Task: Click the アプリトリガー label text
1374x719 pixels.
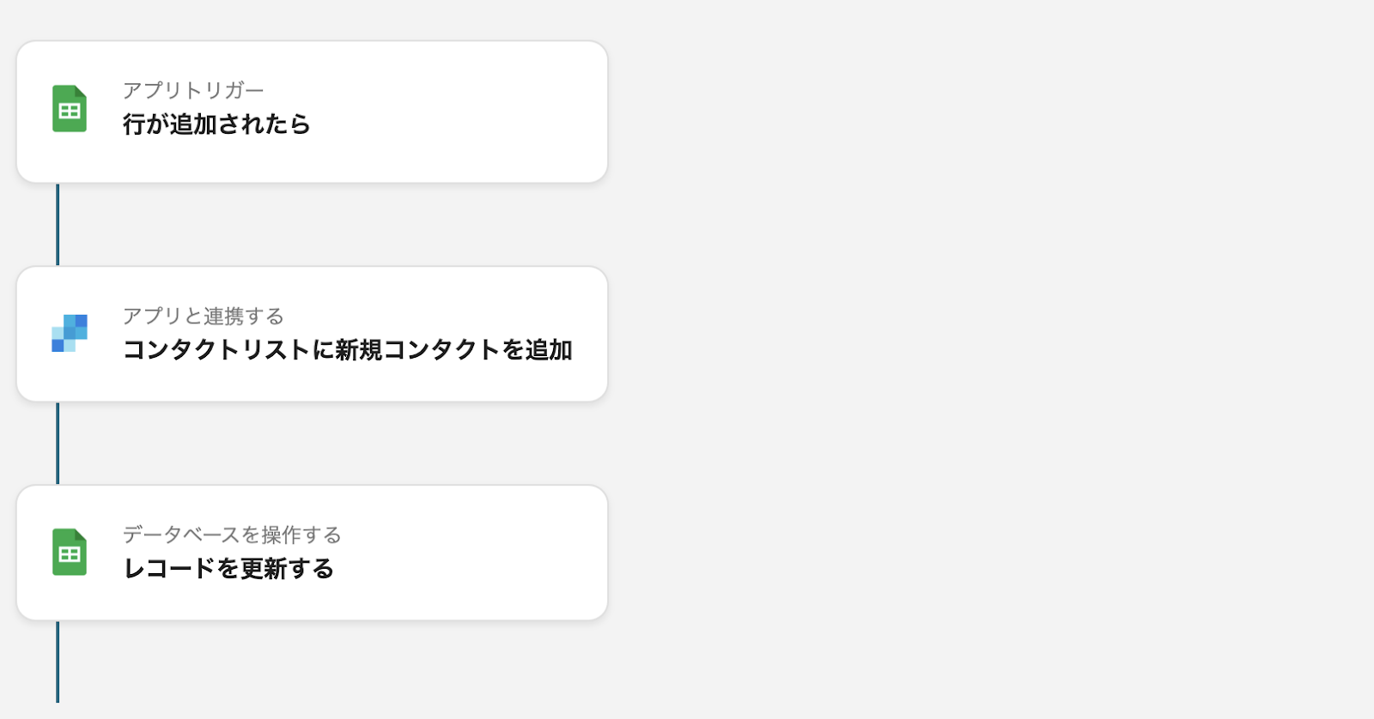Action: pos(193,90)
